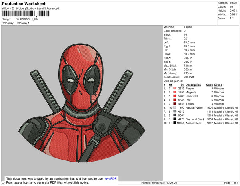Click the Colors value 10
240x186 pixels.
231,7
